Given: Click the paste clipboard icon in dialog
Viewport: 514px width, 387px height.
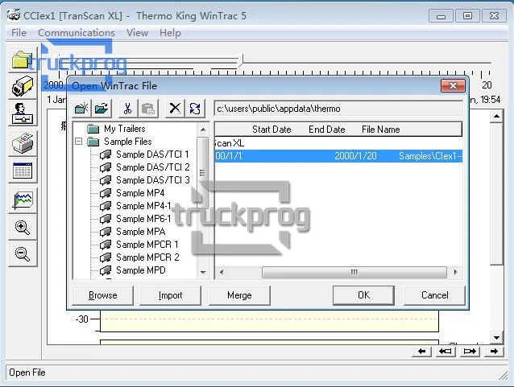Looking at the screenshot, I should point(148,109).
